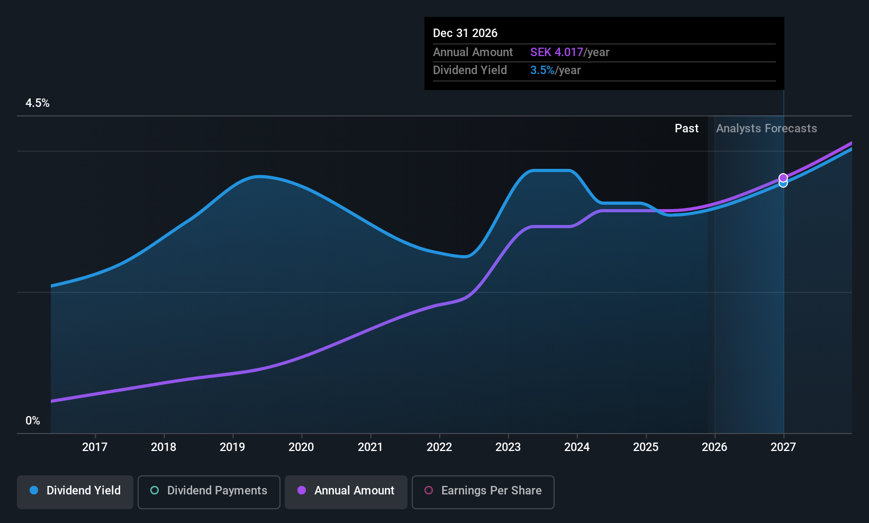
Task: Click the Analysts Forecasts label
Action: coord(766,128)
